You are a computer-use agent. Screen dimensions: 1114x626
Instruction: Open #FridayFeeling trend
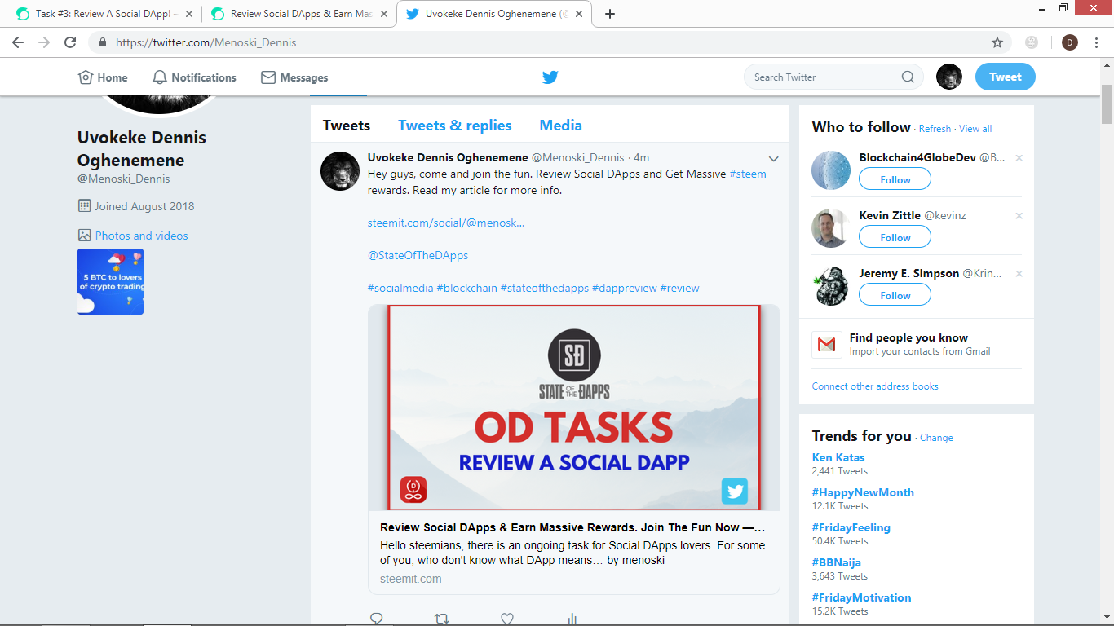[x=851, y=527]
